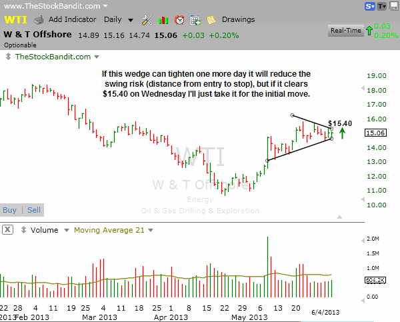Click the high price 15.16 in header
The height and width of the screenshot is (322, 400).
(114, 35)
